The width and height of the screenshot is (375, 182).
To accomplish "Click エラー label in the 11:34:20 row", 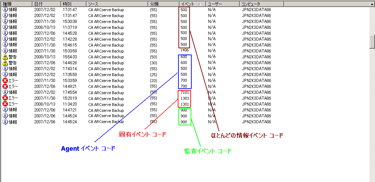I will coord(13,104).
